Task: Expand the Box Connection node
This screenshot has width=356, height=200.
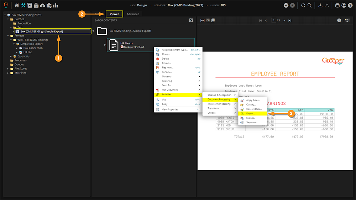Action: [17, 48]
